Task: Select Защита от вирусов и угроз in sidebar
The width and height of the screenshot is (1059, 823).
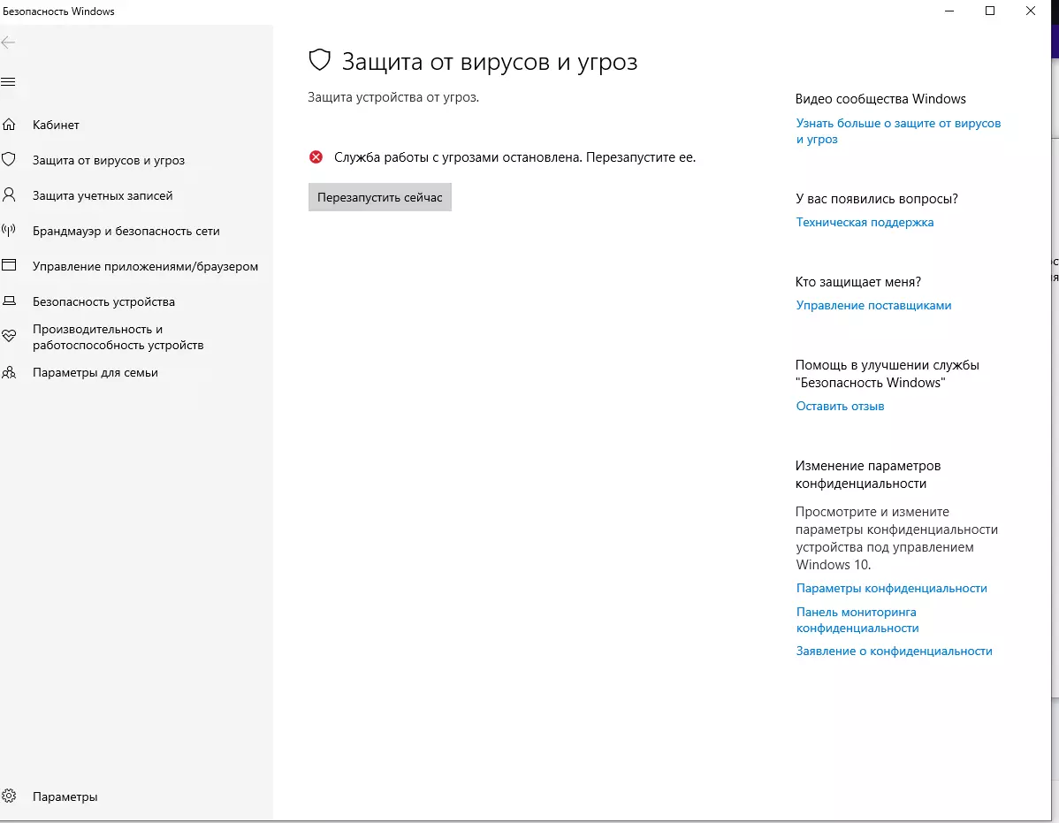Action: pyautogui.click(x=109, y=160)
